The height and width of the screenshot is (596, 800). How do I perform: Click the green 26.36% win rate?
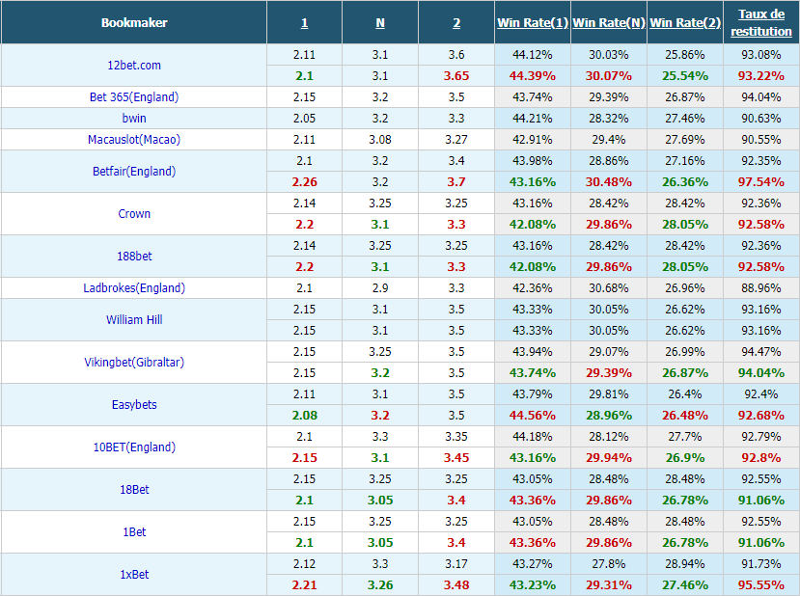pos(685,182)
